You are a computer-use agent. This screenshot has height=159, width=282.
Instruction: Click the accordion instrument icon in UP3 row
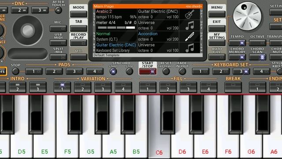(189, 37)
